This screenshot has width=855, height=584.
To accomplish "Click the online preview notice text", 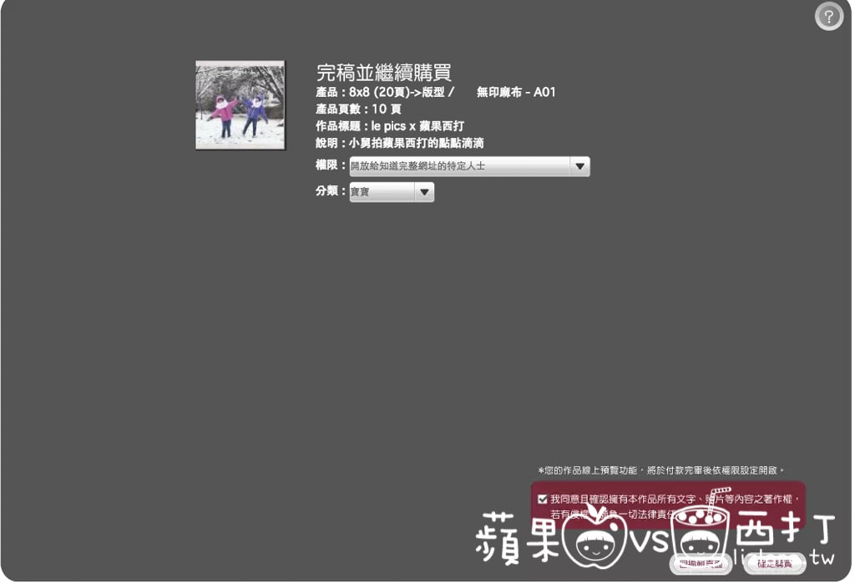I will pyautogui.click(x=661, y=470).
